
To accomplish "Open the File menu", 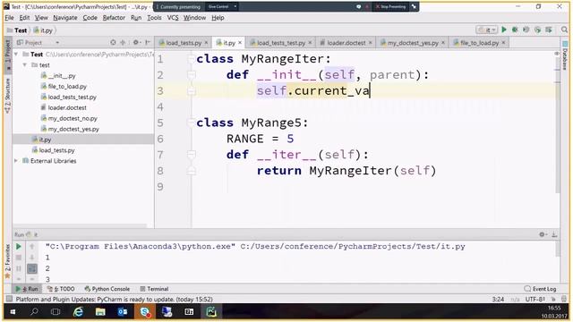I will (9, 18).
